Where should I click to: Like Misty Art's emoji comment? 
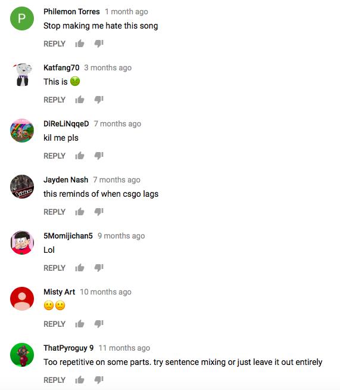coord(80,324)
